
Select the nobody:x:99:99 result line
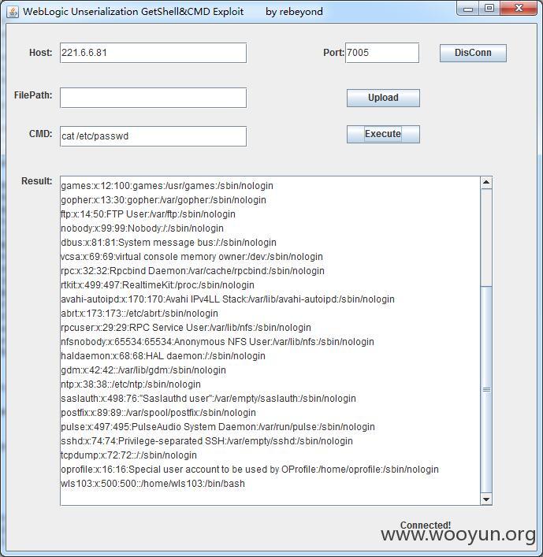(142, 228)
